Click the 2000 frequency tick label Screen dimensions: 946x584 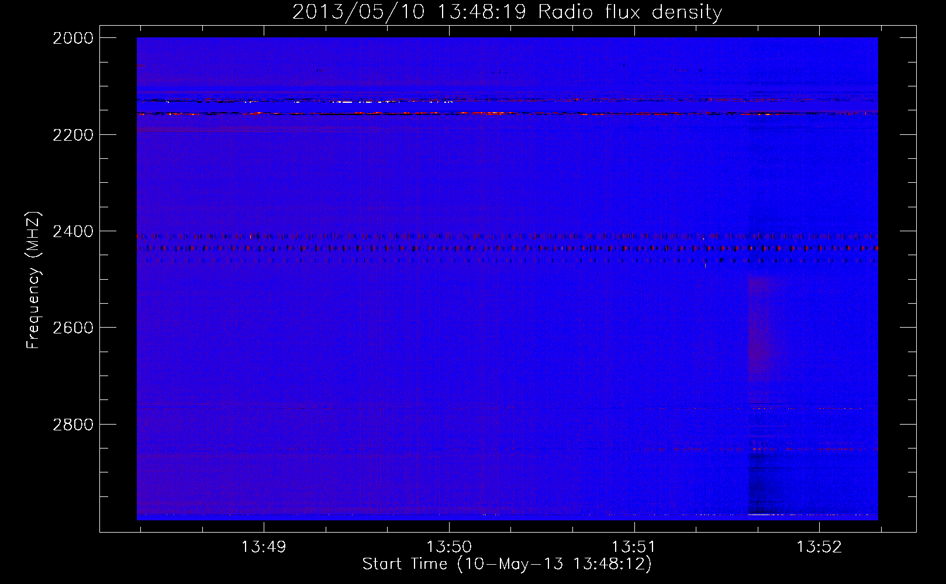click(x=72, y=38)
